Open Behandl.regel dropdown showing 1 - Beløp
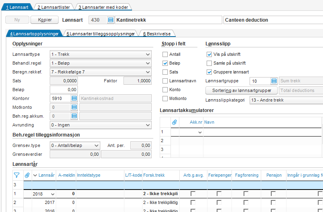This screenshot has height=212, width=323. [x=101, y=63]
